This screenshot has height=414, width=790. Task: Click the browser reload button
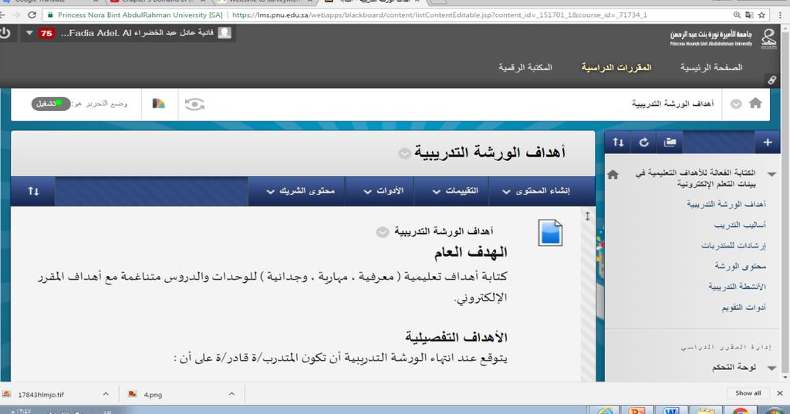pos(32,15)
